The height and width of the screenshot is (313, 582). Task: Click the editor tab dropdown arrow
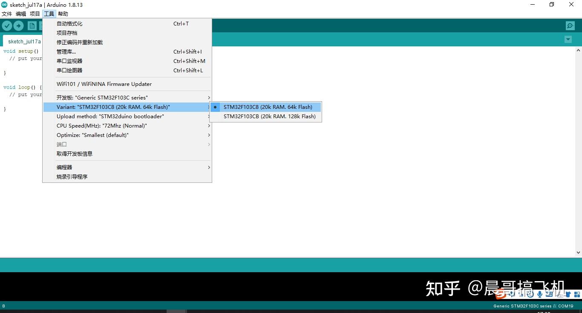(x=568, y=39)
